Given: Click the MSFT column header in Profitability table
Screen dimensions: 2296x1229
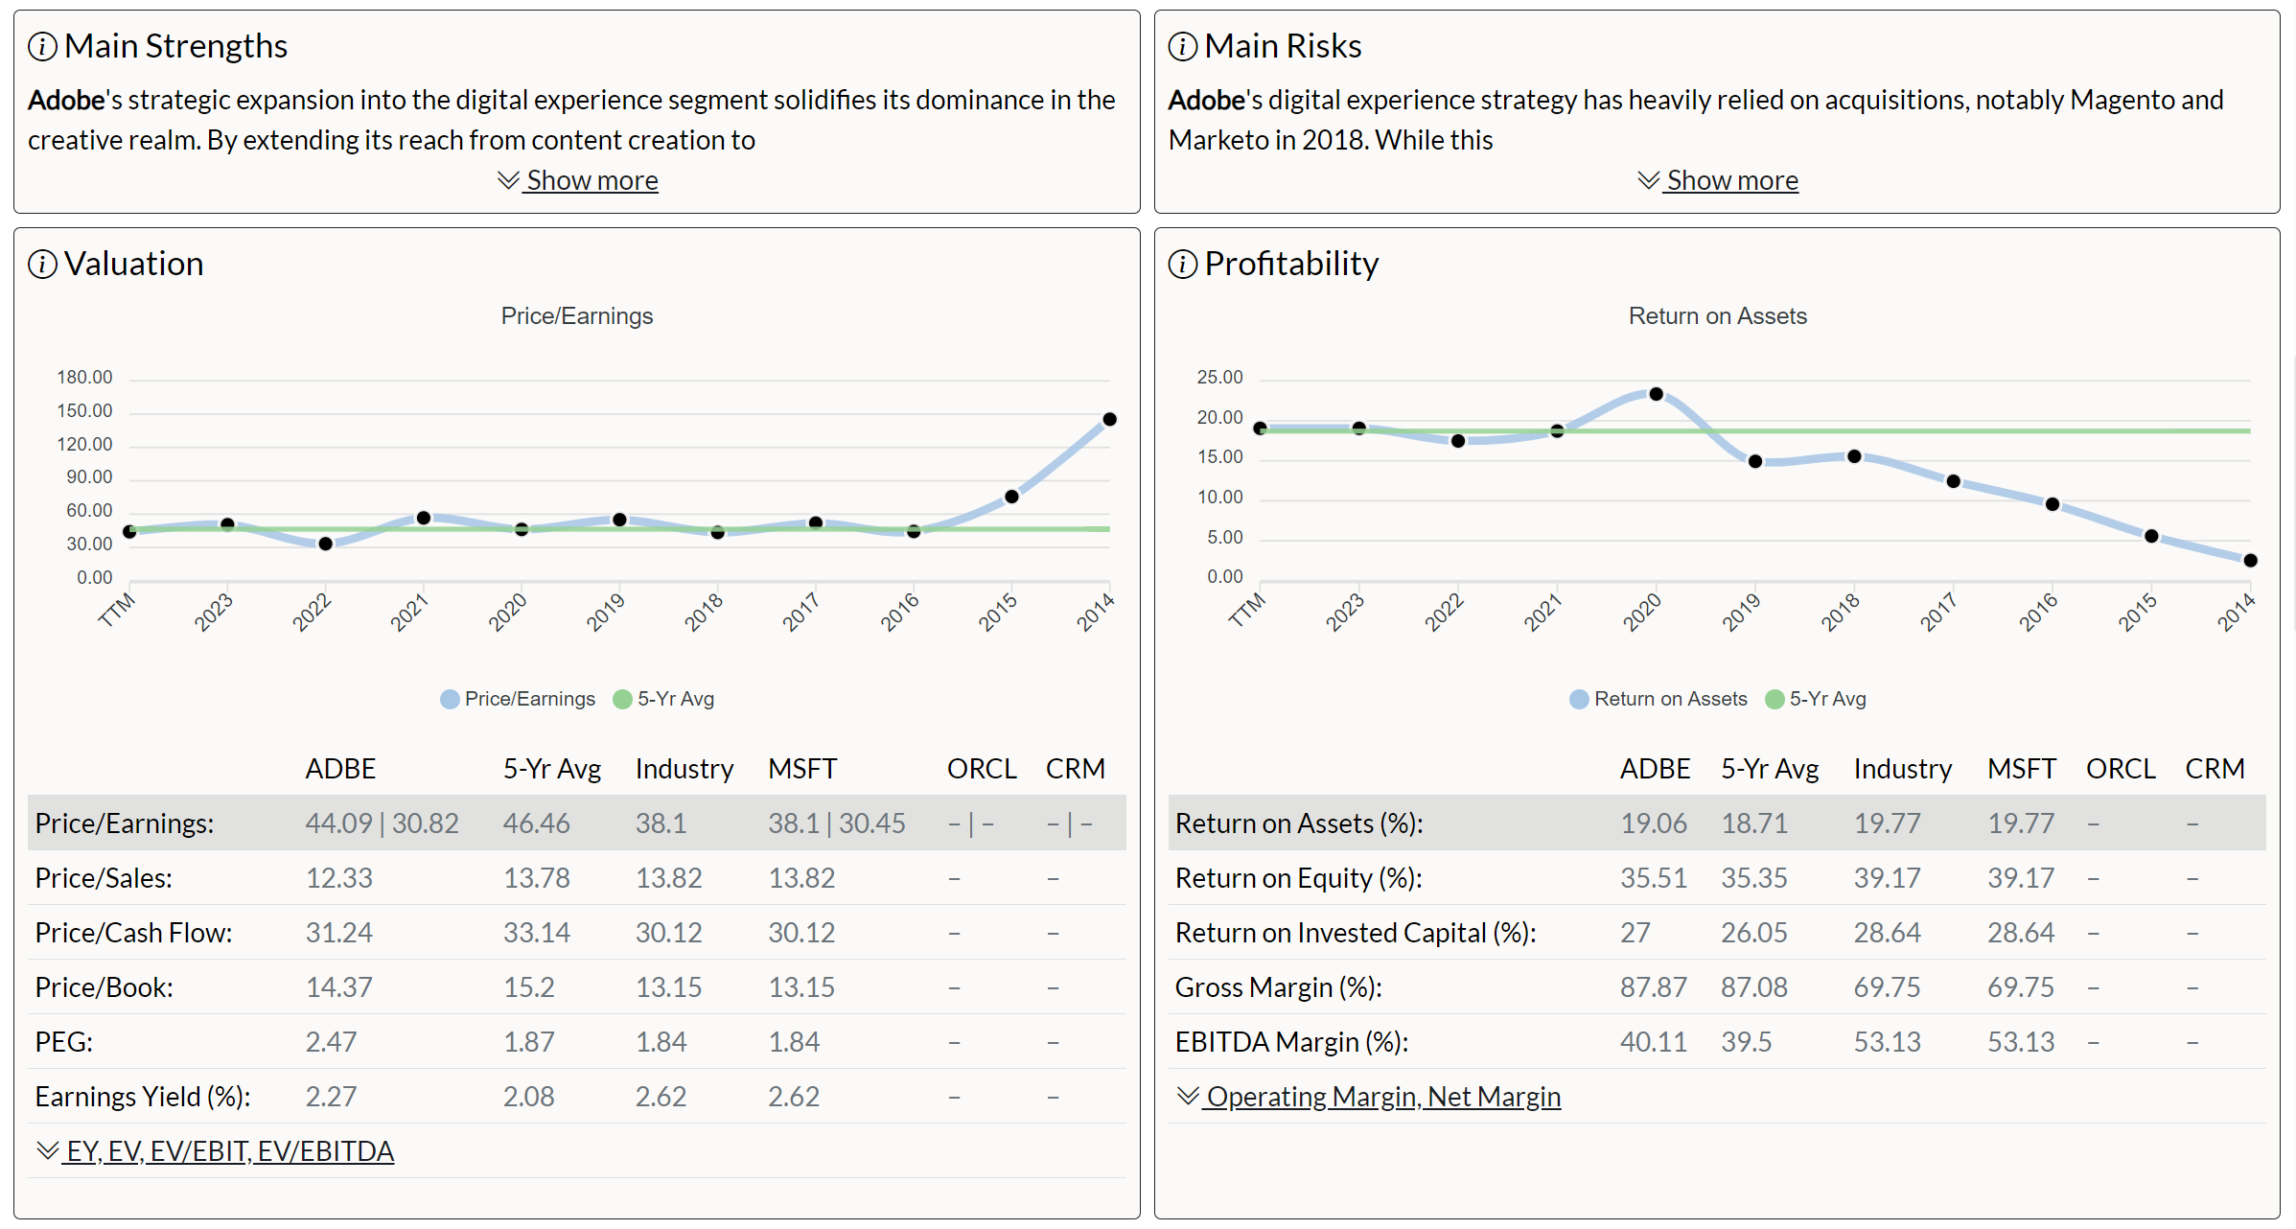Looking at the screenshot, I should coord(2021,768).
